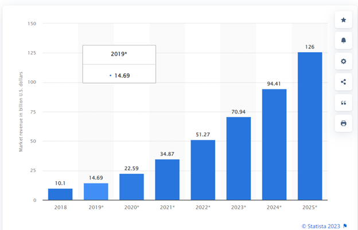Click the 2020 bar valued 22.59
This screenshot has width=358, height=230.
[x=131, y=187]
